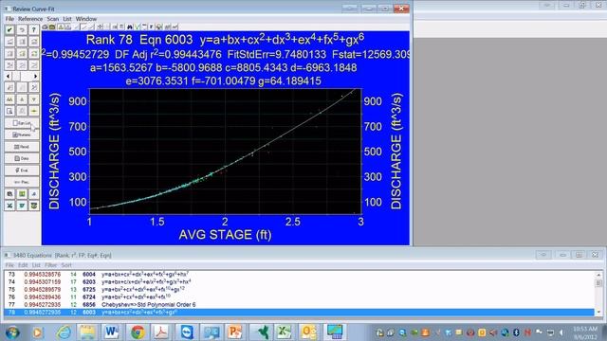Click the teal icon beside the Excel export icon
607x341 pixels.
click(x=22, y=206)
